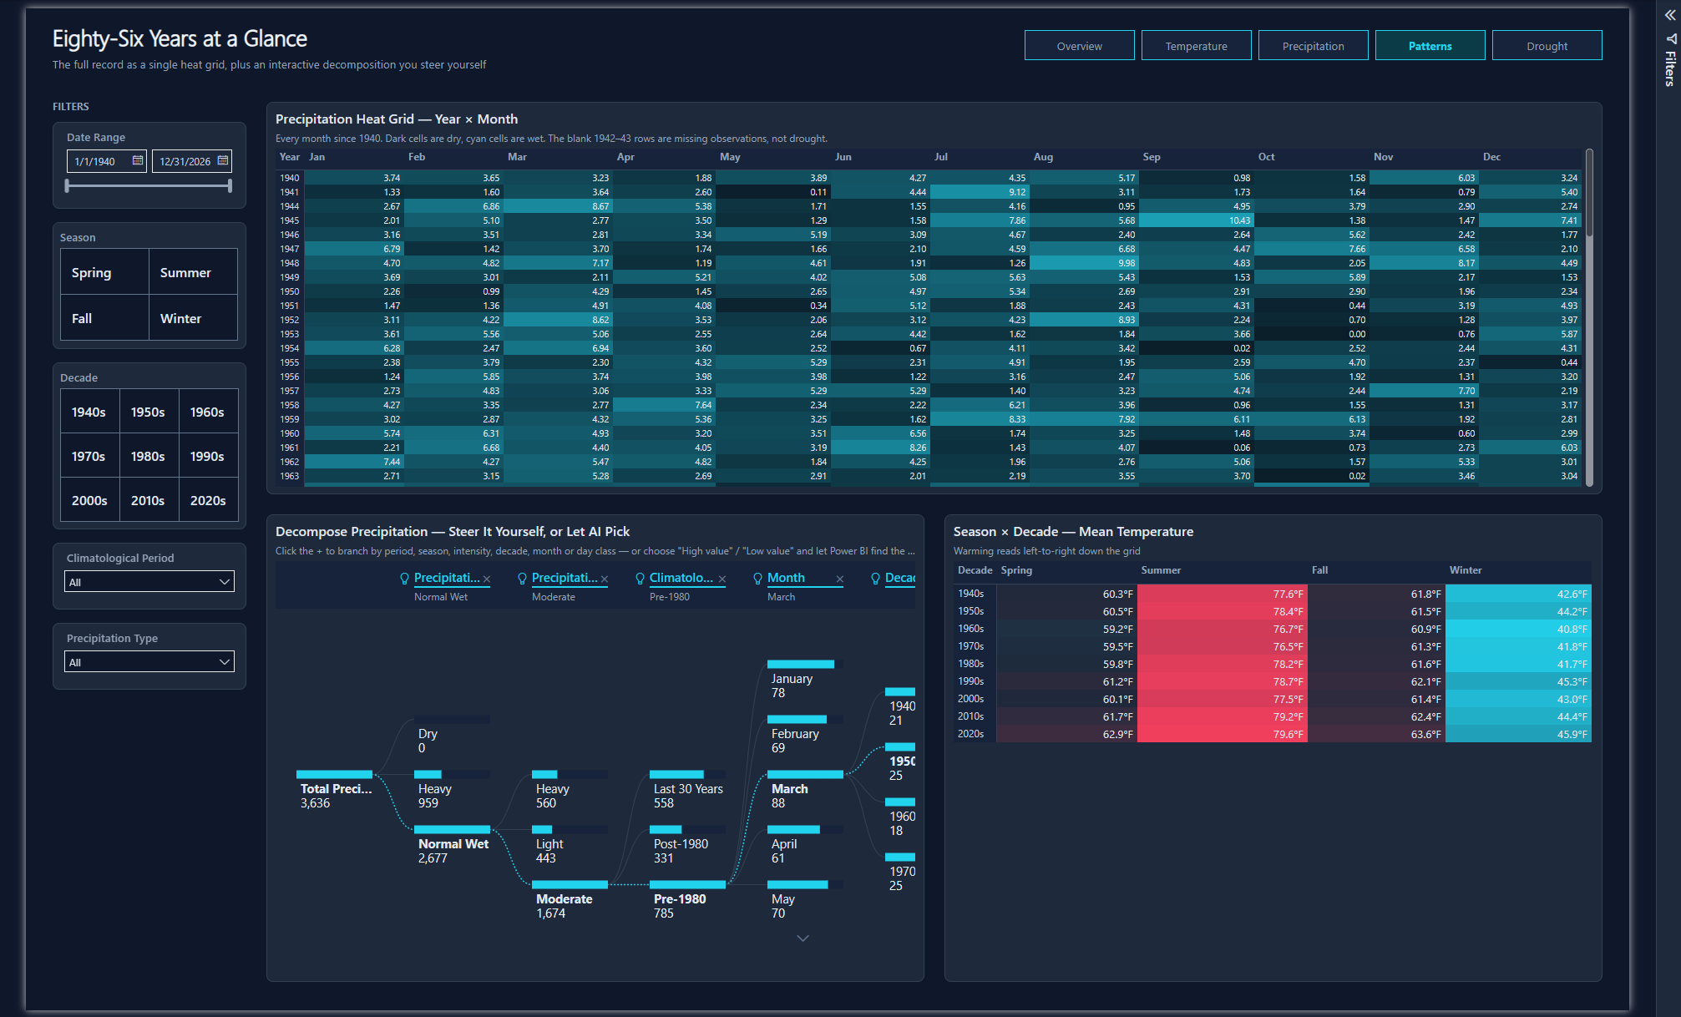Viewport: 1681px width, 1017px height.
Task: Select the 1980s decade tile
Action: [149, 456]
